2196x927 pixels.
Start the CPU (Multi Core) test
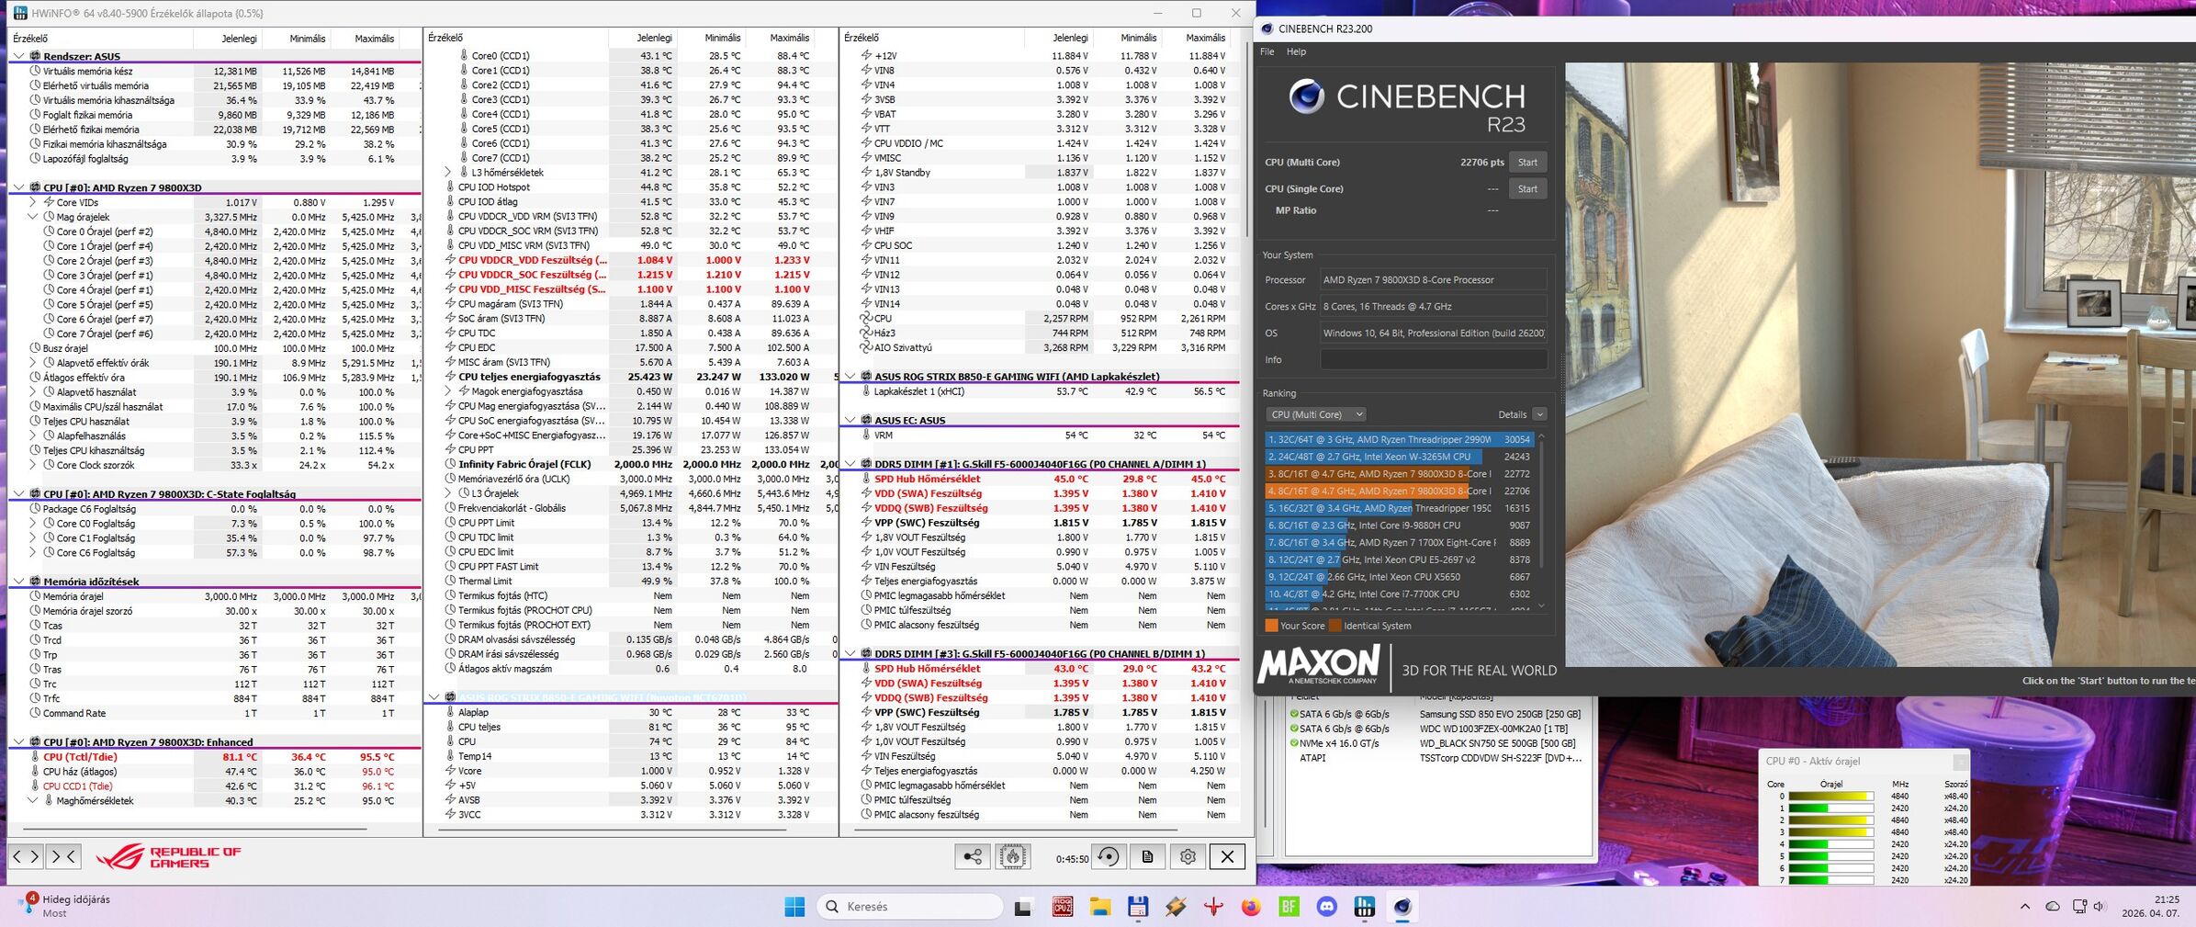(1527, 163)
